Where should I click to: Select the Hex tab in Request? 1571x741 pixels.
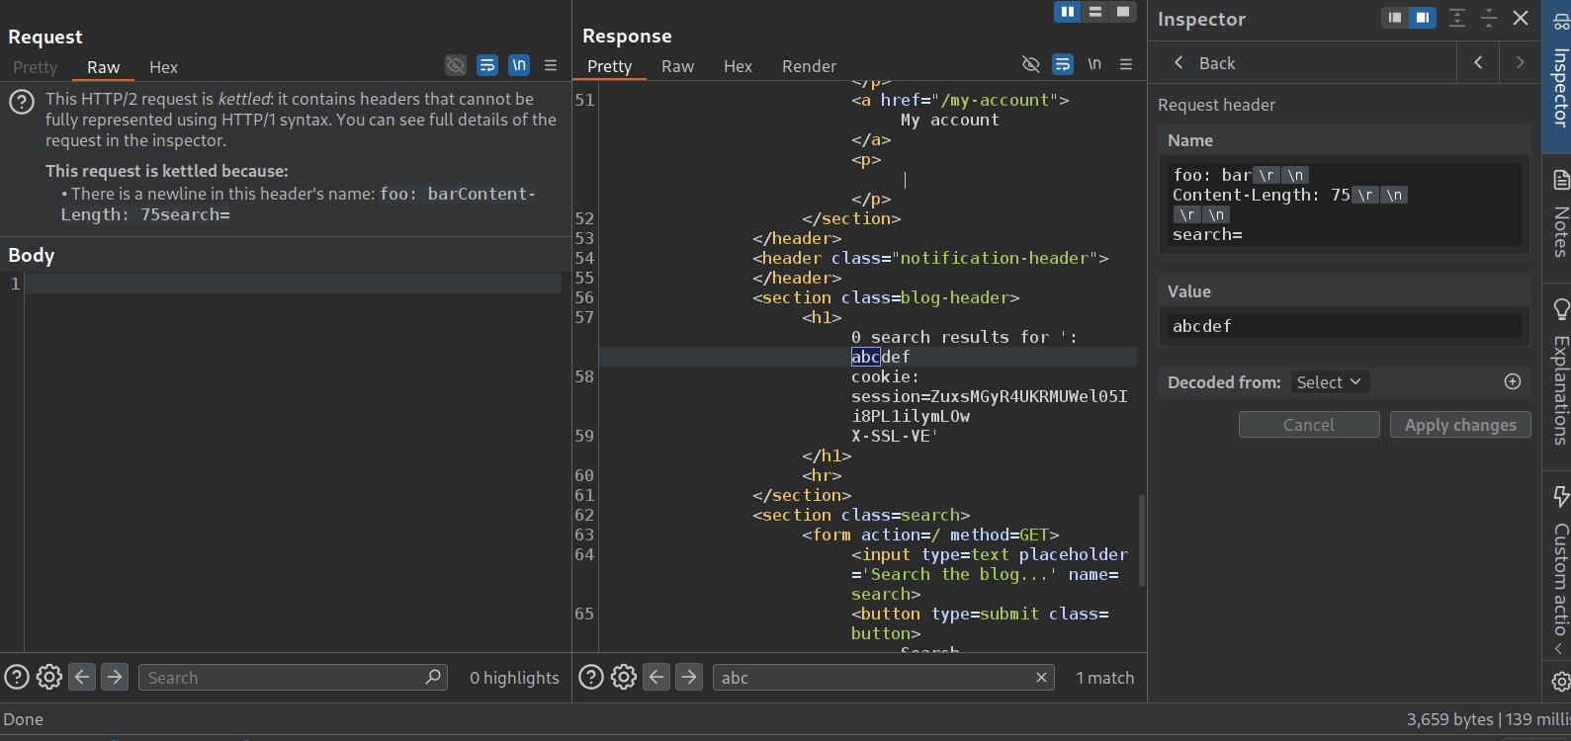[x=163, y=67]
